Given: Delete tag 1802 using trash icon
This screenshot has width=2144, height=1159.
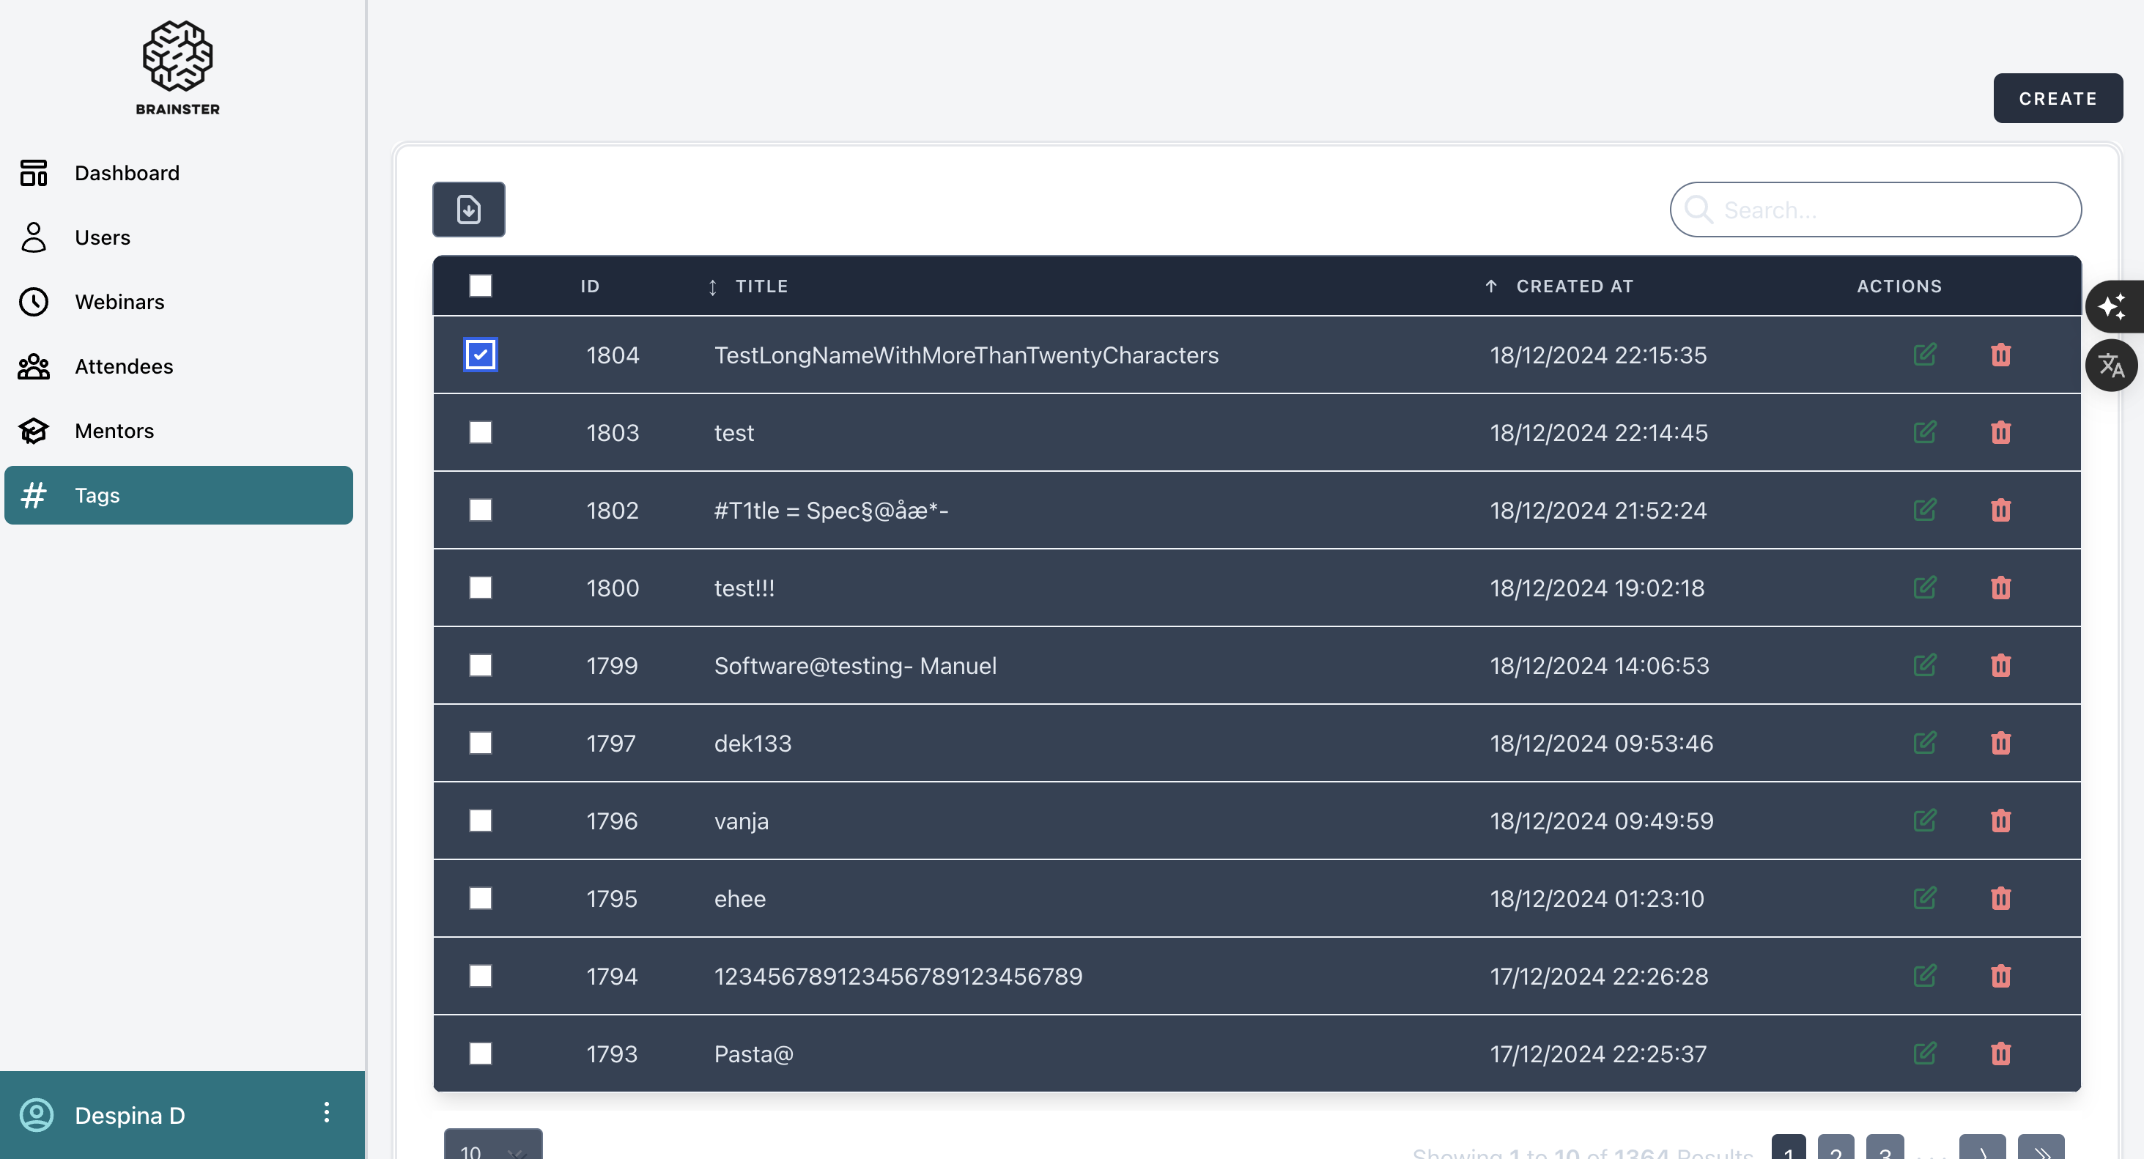Looking at the screenshot, I should coord(2001,510).
